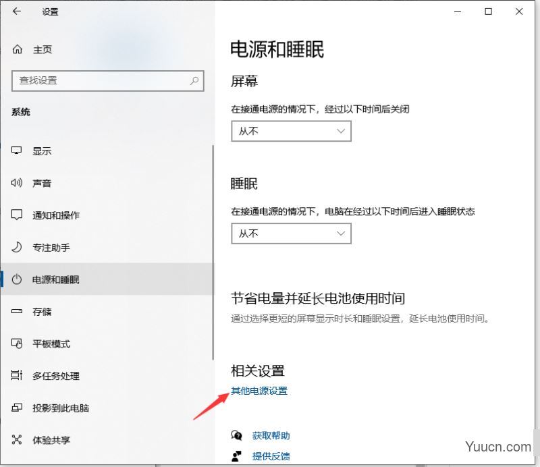Open the screen turn-off time dropdown
Screen dimensions: 540x467
(x=291, y=131)
